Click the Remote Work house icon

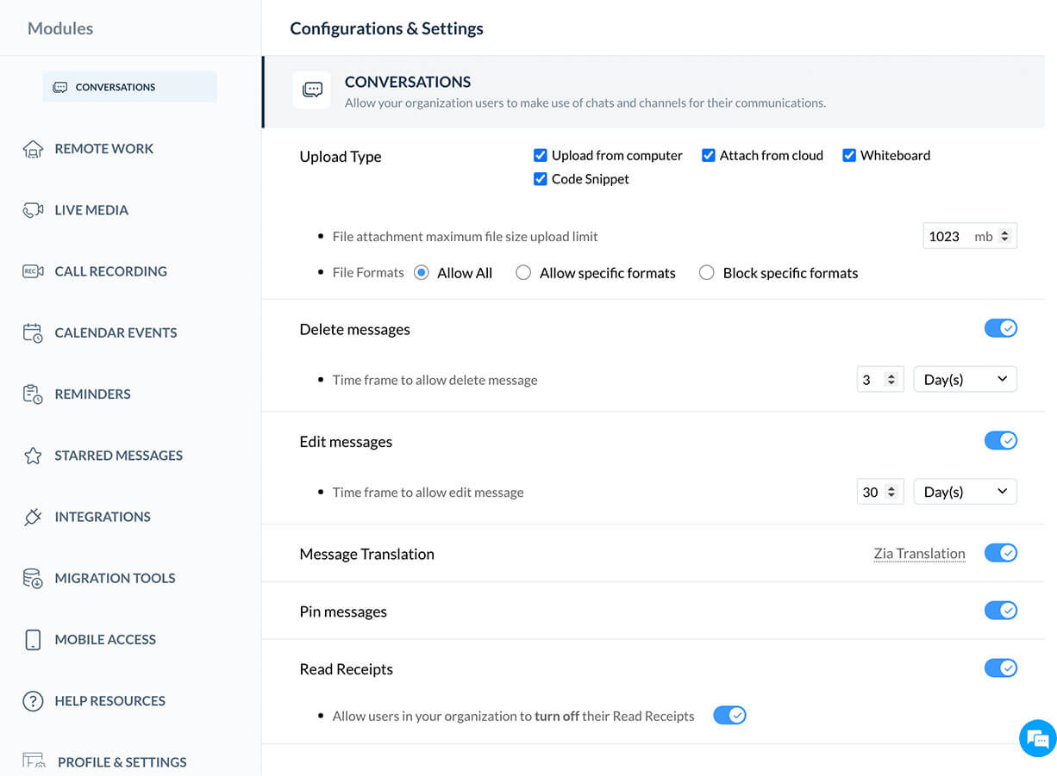pyautogui.click(x=33, y=149)
